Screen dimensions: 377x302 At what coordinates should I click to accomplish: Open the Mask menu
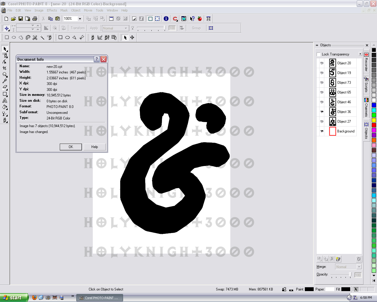coord(64,10)
